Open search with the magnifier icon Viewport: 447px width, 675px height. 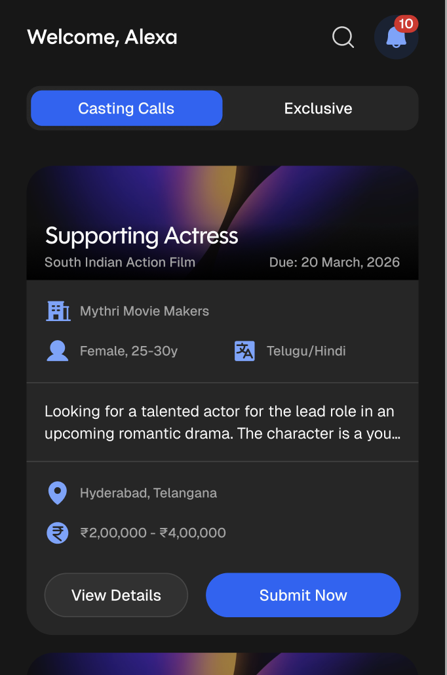pos(343,37)
